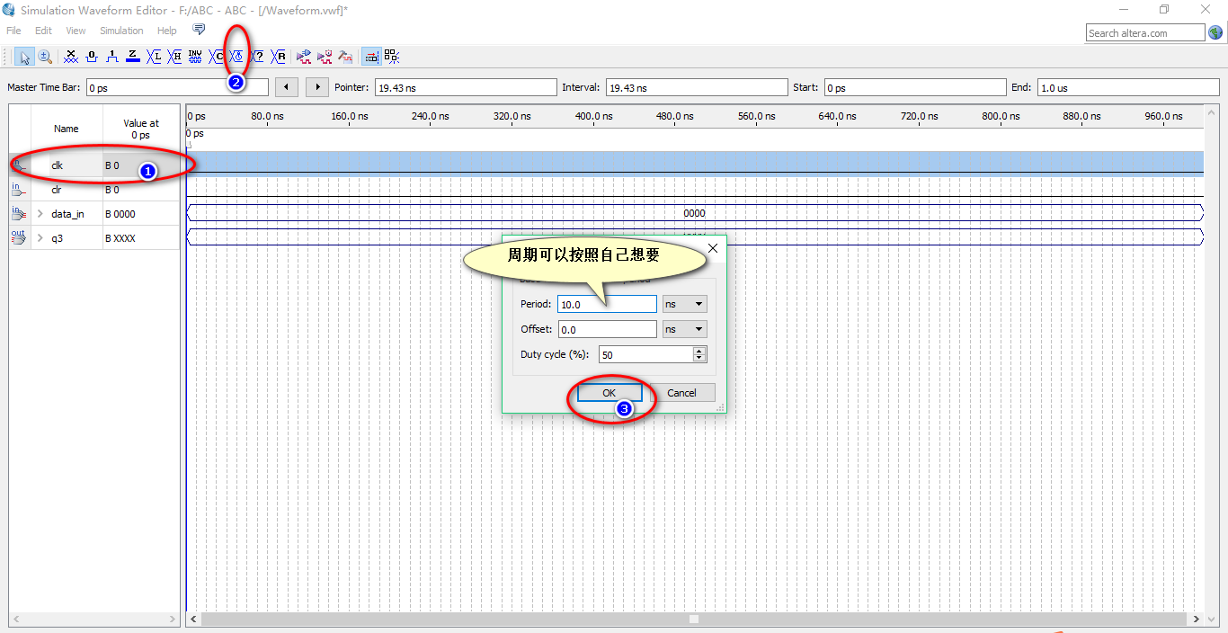Image resolution: width=1228 pixels, height=633 pixels.
Task: Click the Random Values (R) icon
Action: [279, 57]
